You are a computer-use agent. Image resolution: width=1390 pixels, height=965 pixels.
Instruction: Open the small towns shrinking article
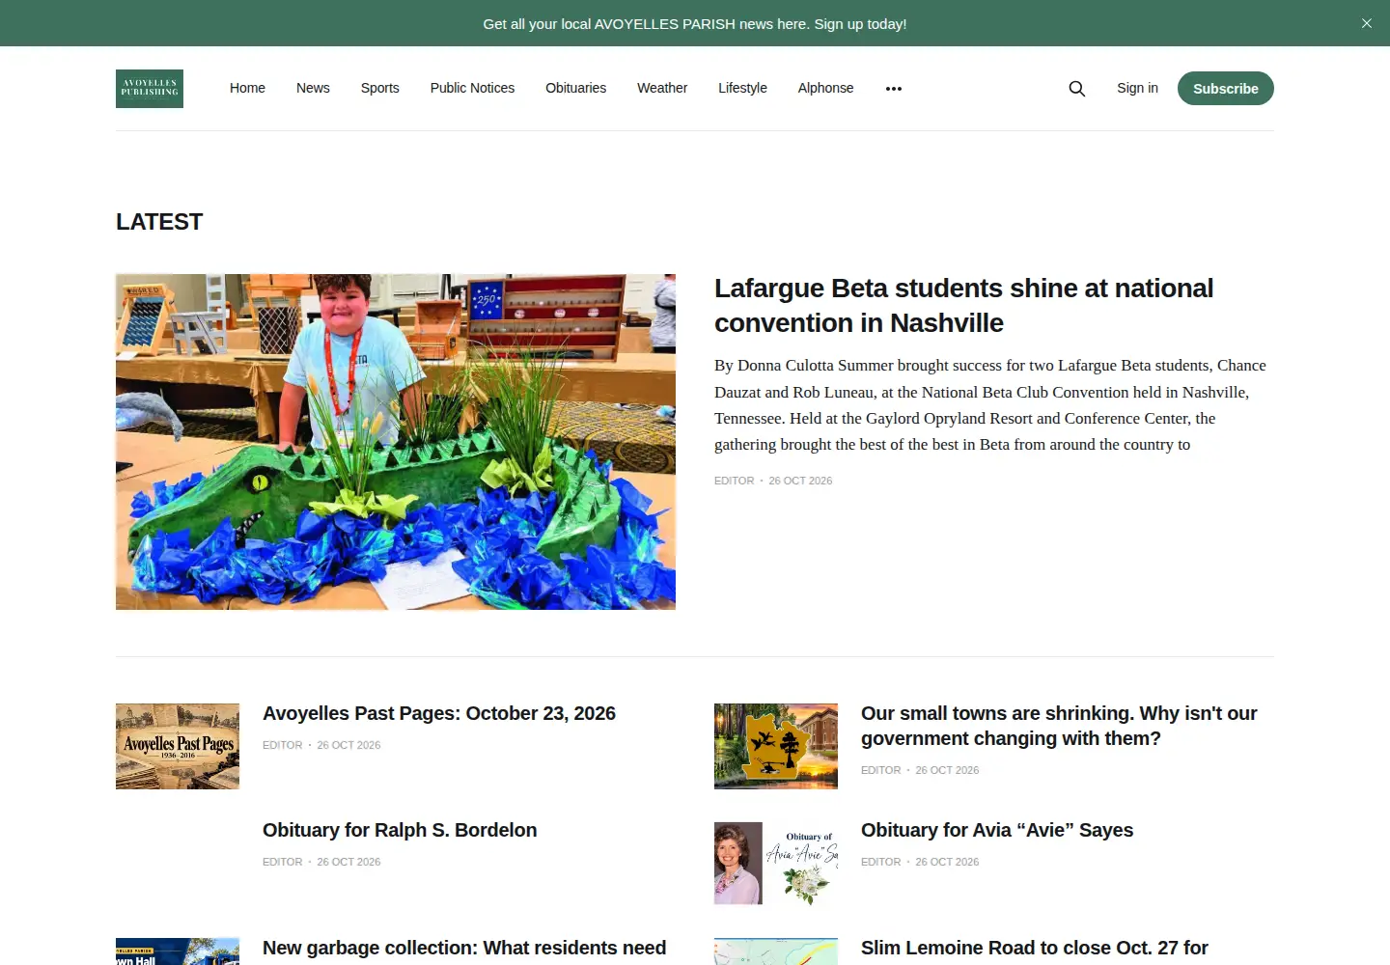click(x=1059, y=726)
